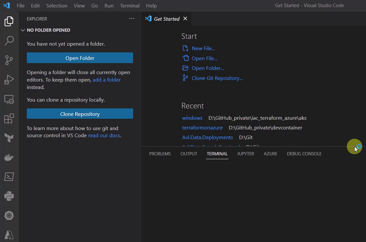Open Run and Debug view icon
366x242 pixels.
pos(9,80)
